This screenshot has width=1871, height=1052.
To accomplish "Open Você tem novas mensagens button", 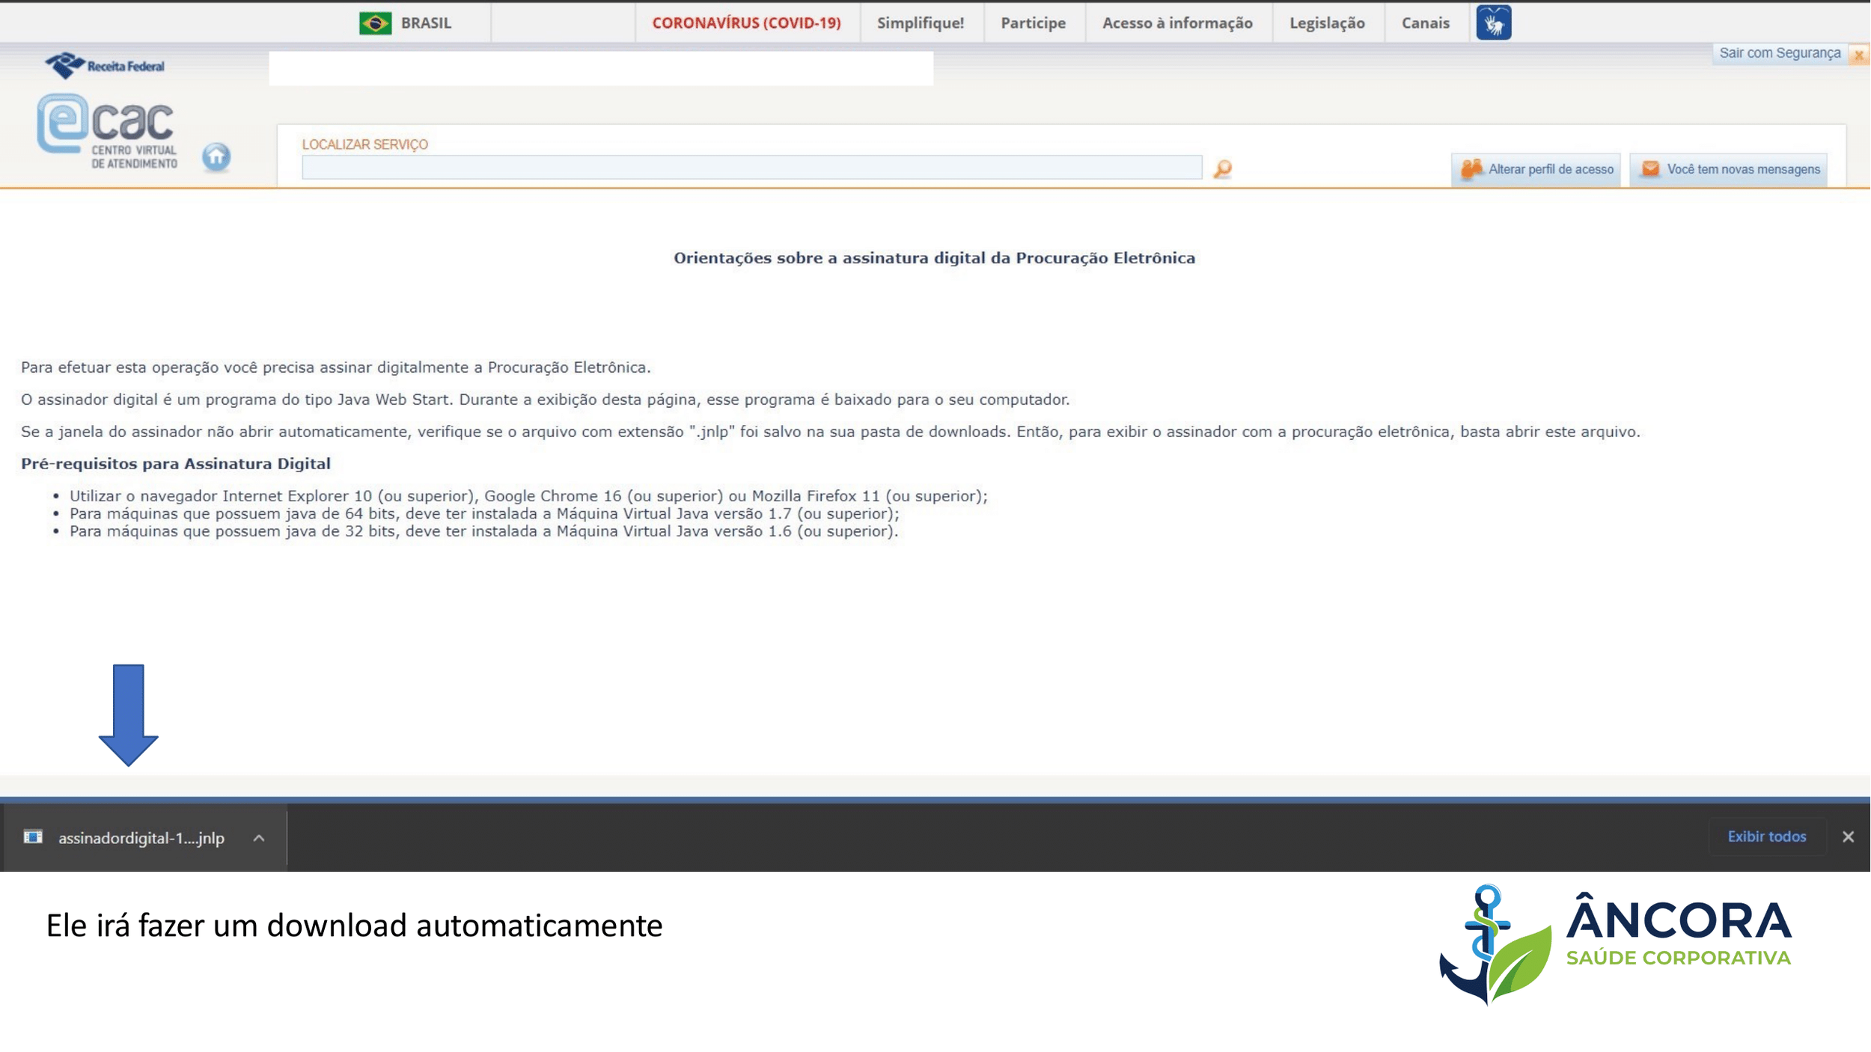I will coord(1729,169).
